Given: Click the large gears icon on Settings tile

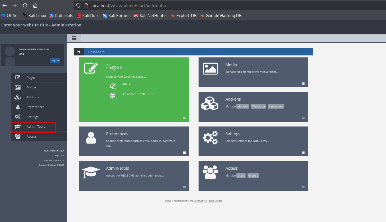Looking at the screenshot, I should (x=210, y=138).
